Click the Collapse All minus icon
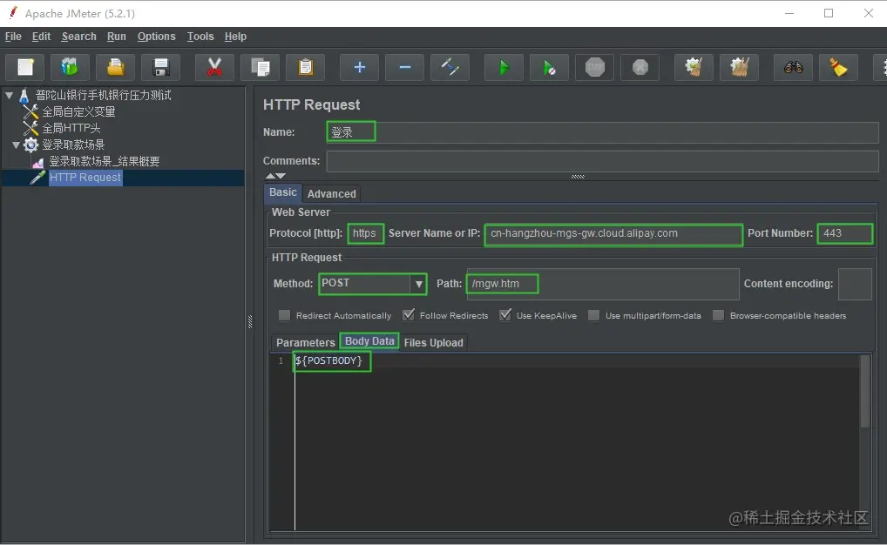887x545 pixels. click(404, 67)
